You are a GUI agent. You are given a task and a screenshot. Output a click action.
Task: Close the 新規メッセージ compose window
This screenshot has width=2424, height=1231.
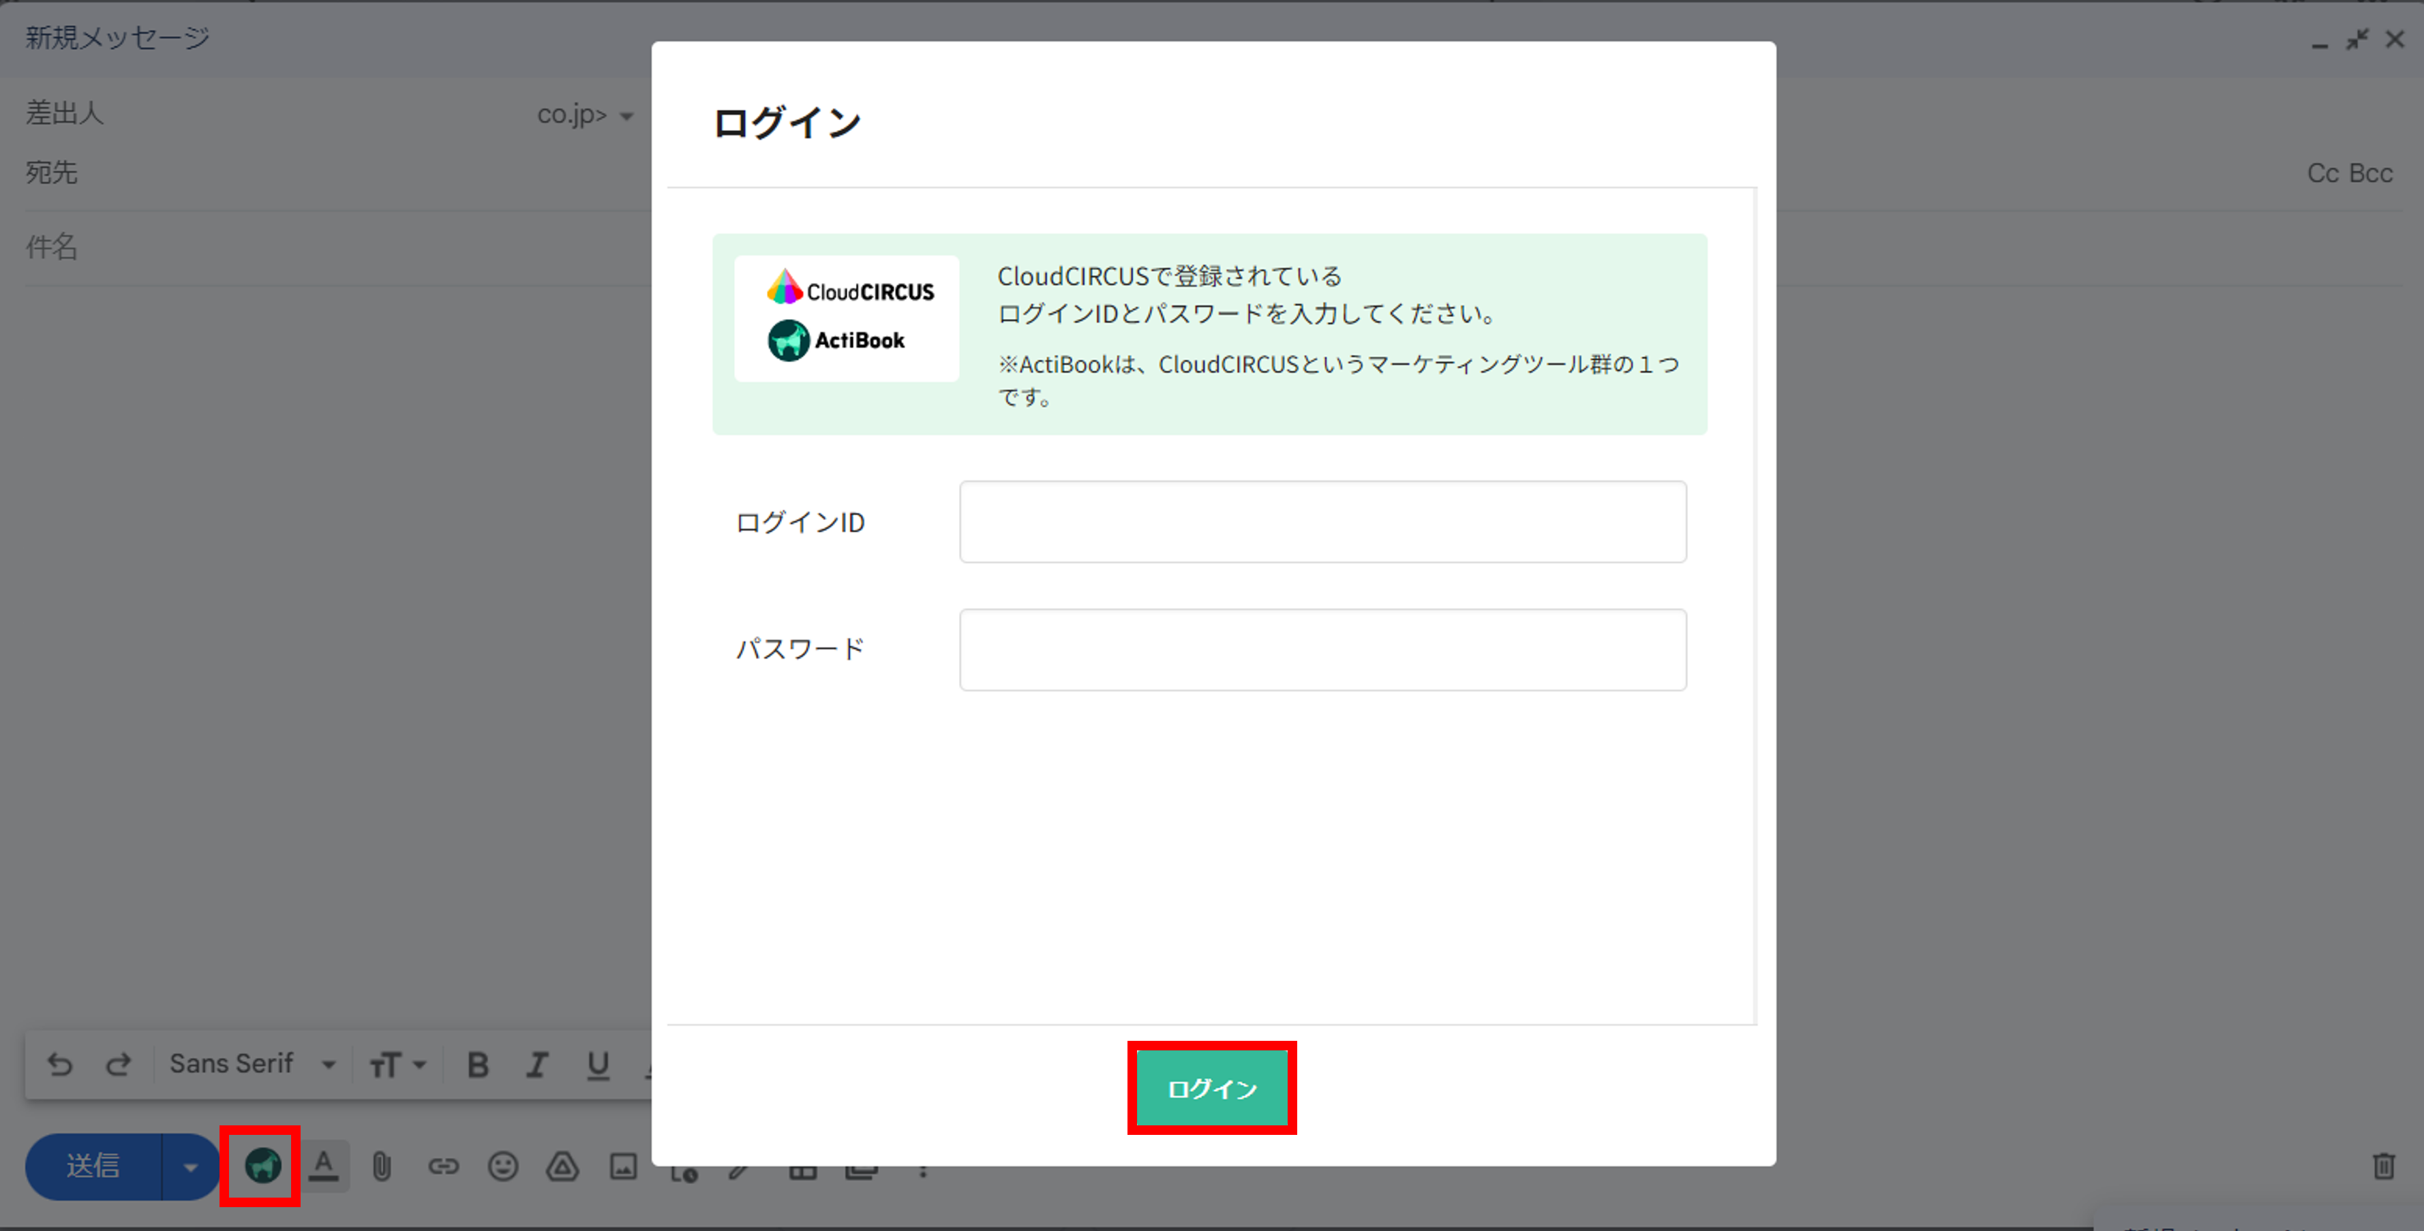point(2395,40)
